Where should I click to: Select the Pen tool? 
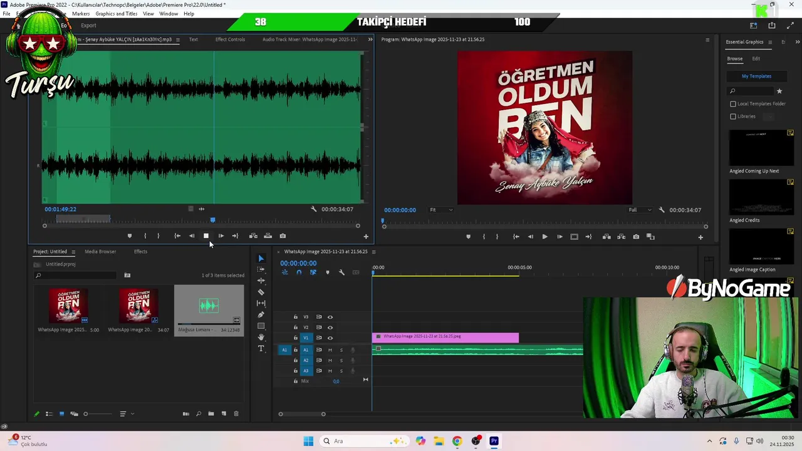coord(261,314)
